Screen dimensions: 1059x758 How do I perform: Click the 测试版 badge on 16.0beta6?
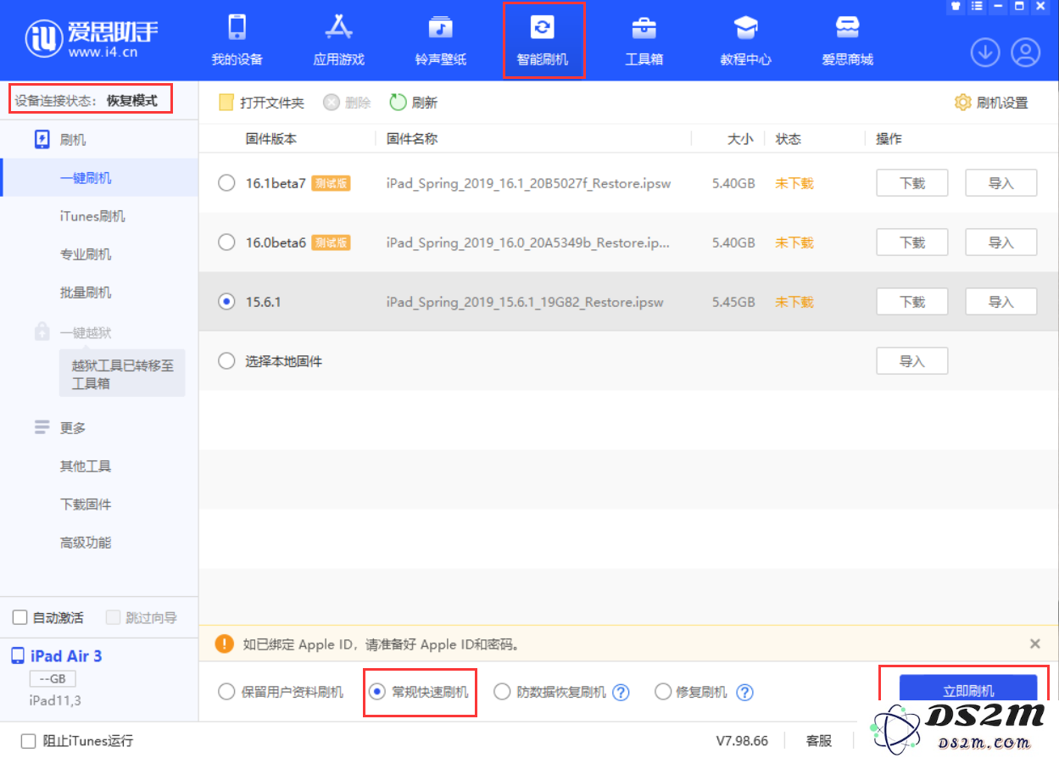click(x=331, y=242)
